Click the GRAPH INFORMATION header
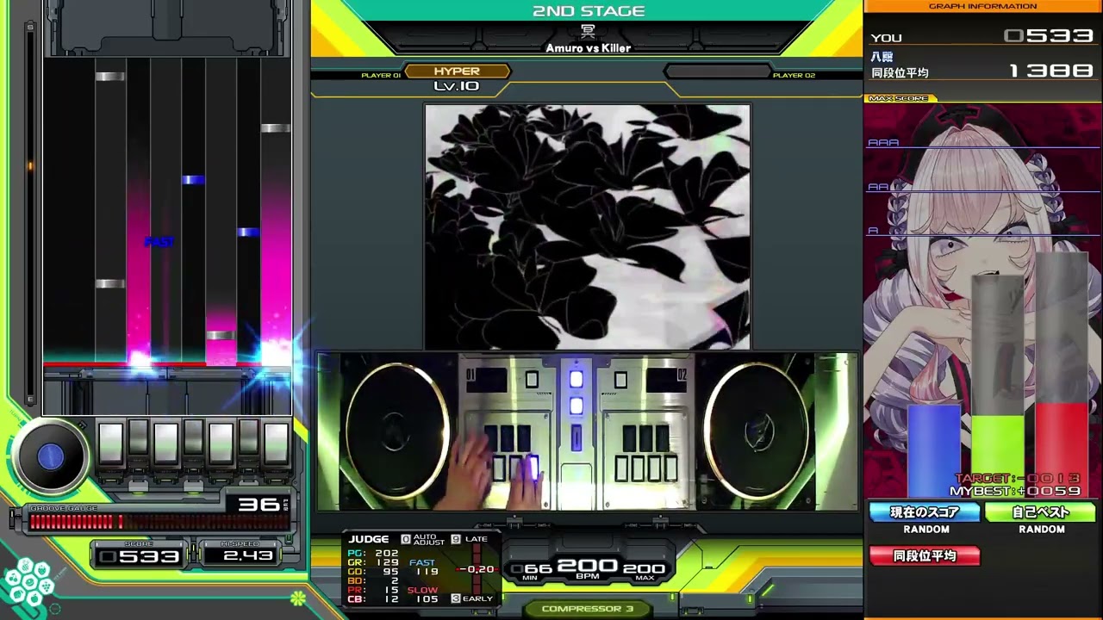The width and height of the screenshot is (1103, 620). click(x=982, y=6)
